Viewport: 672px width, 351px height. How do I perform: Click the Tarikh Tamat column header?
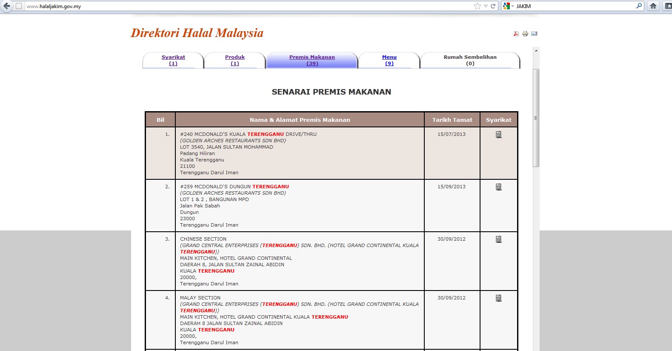point(452,120)
